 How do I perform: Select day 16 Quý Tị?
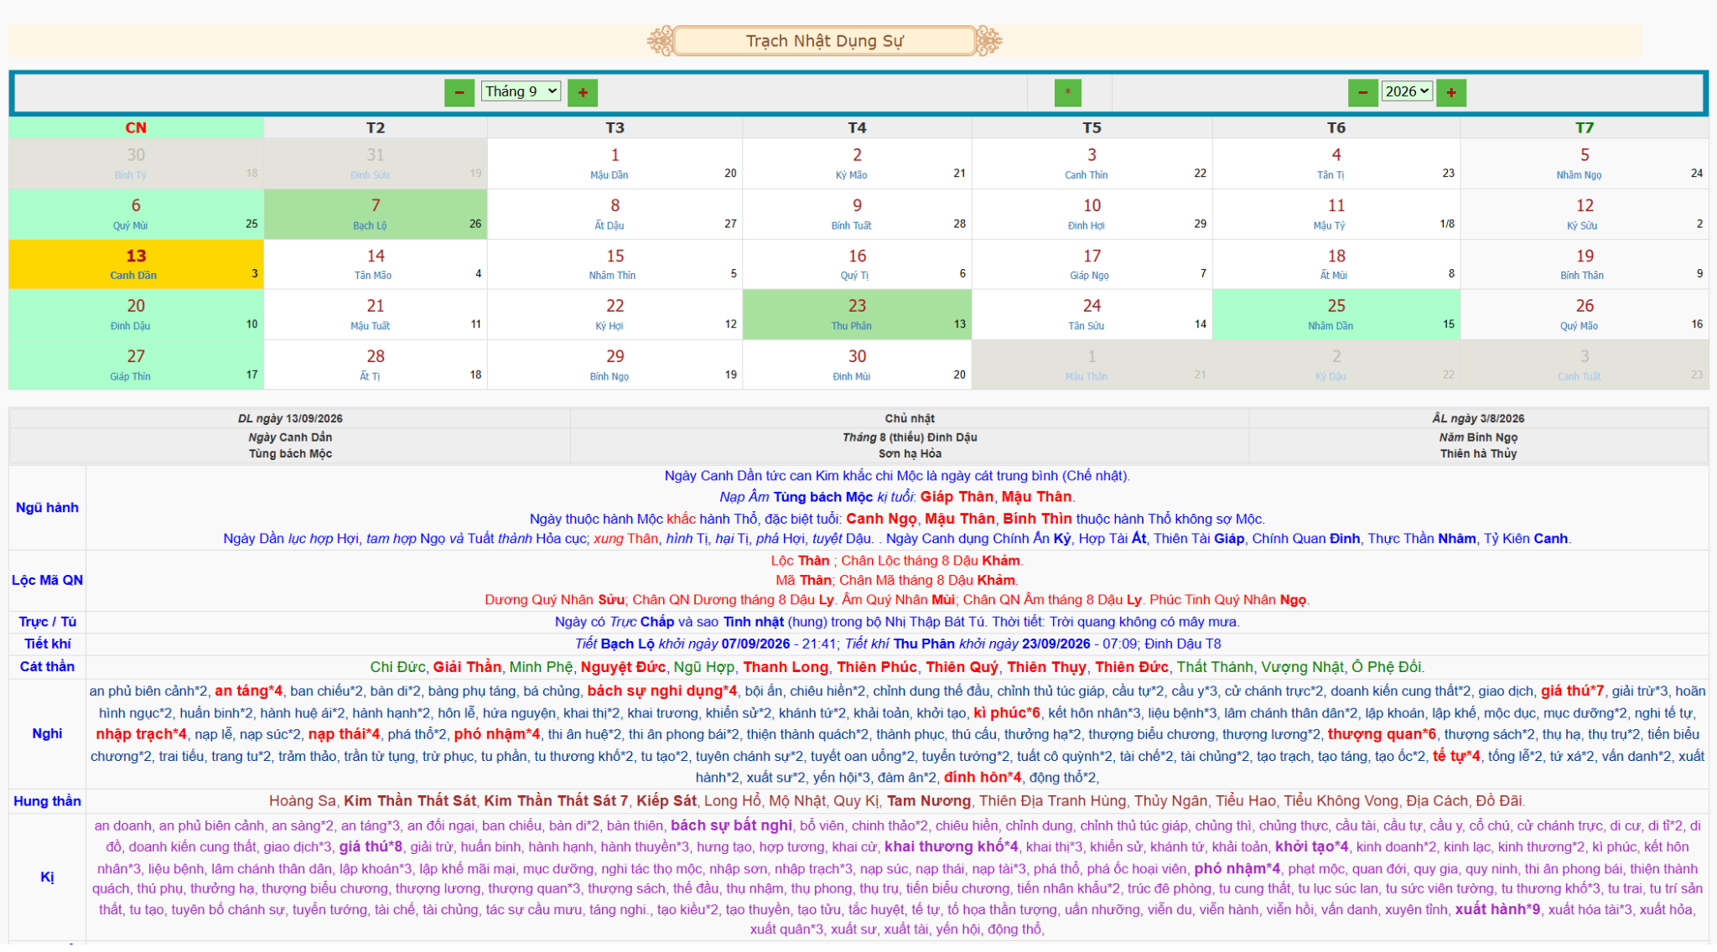(857, 265)
